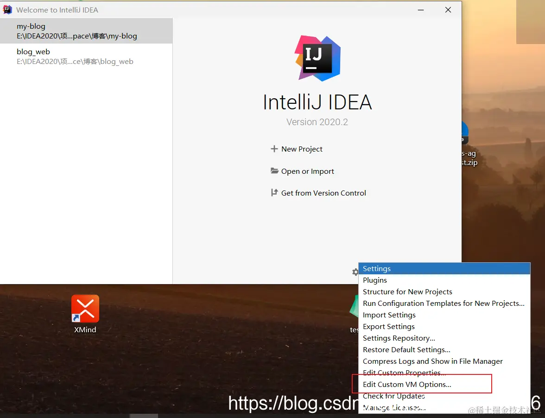Choose Manage Licenses entry
545x418 pixels.
click(x=444, y=408)
